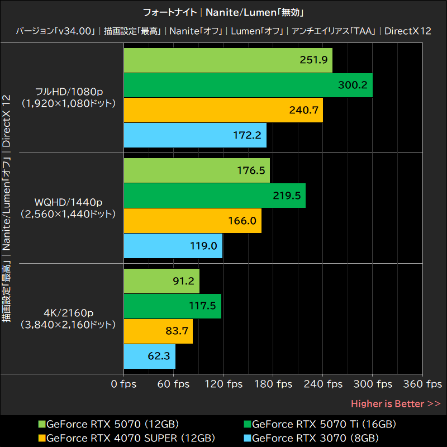The height and width of the screenshot is (447, 447).
Task: Click the vertical Nanite/Lumen「オフ」side label
Action: pyautogui.click(x=6, y=203)
